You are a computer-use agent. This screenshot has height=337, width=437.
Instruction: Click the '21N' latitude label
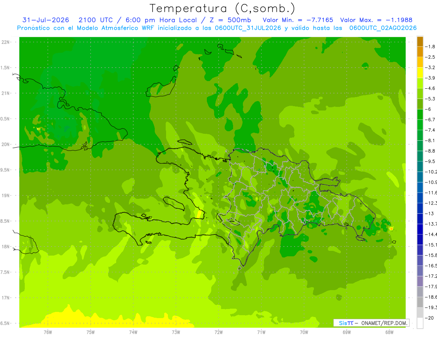click(x=6, y=93)
